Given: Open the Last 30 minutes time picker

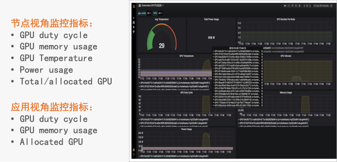Looking at the screenshot, I should [321, 6].
